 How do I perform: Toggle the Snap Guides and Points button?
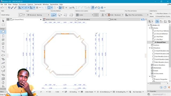pos(26,8)
